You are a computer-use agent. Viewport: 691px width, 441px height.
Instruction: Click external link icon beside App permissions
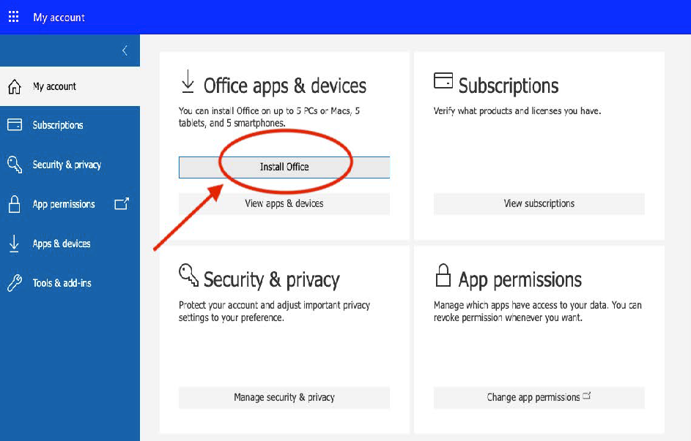(122, 203)
